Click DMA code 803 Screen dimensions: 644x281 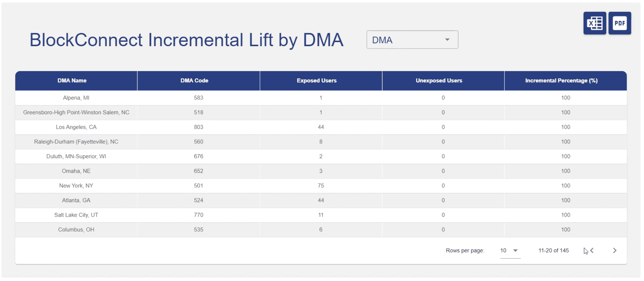pyautogui.click(x=199, y=127)
